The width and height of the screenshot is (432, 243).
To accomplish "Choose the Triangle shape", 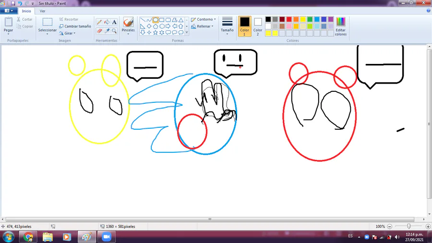I will (x=181, y=20).
